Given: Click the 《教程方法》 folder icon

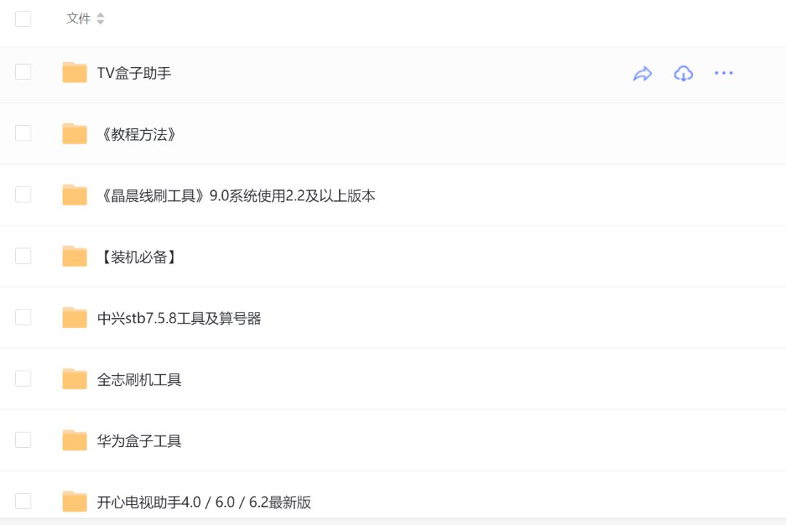Looking at the screenshot, I should pyautogui.click(x=75, y=133).
